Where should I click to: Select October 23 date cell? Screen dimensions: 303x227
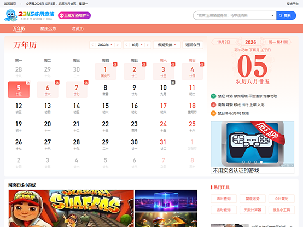135,126
